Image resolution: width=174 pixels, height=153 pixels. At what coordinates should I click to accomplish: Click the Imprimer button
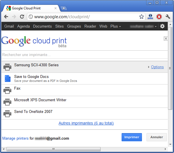(x=132, y=137)
